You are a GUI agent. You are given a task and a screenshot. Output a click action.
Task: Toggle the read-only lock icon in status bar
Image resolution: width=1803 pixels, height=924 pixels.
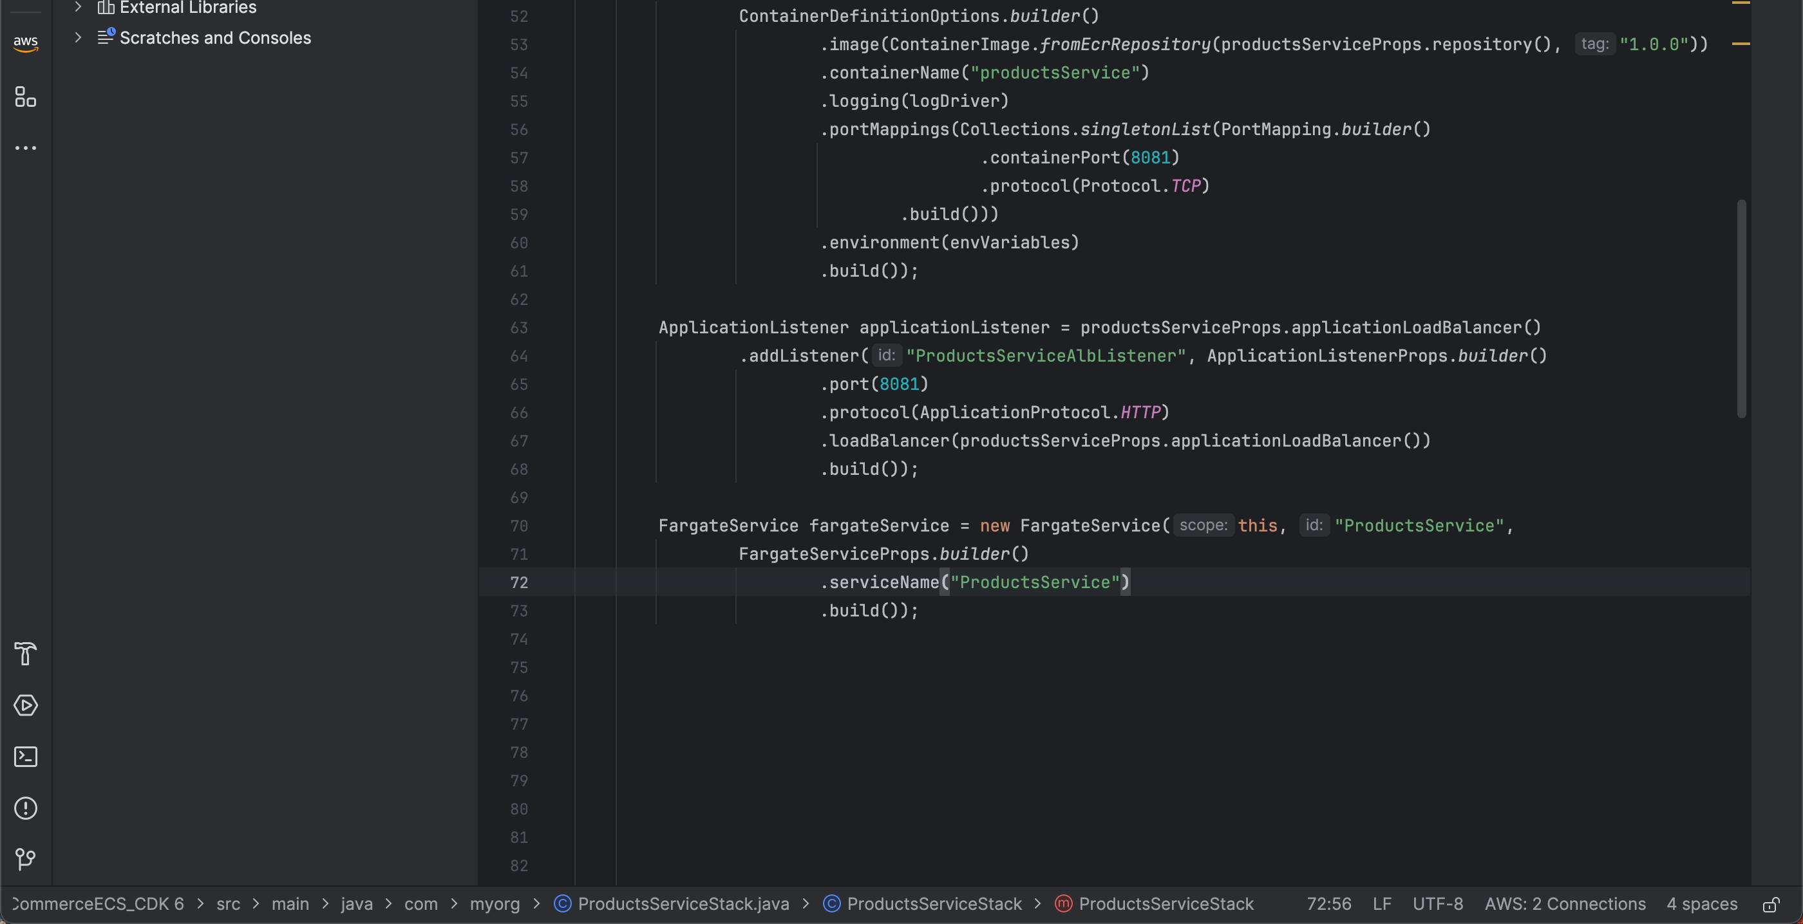[1771, 905]
